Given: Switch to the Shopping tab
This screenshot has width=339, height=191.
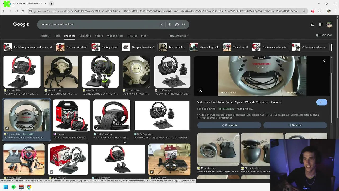Looking at the screenshot, I should [x=85, y=36].
